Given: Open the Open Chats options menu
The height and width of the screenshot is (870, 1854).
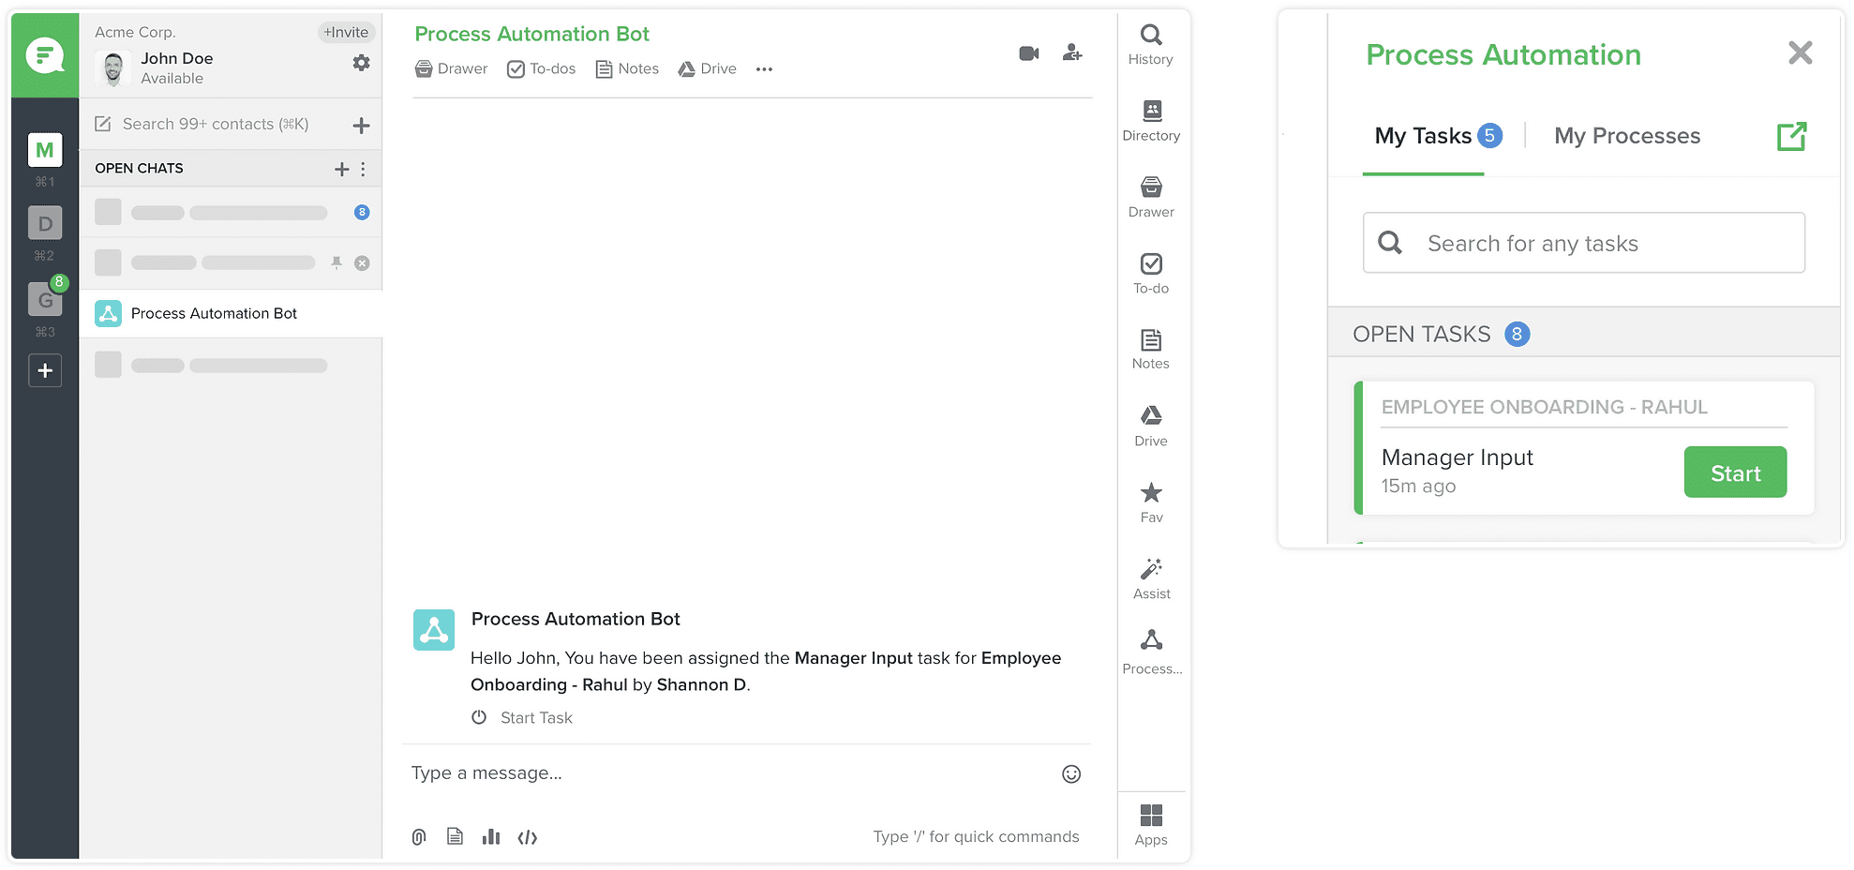Looking at the screenshot, I should click(364, 169).
